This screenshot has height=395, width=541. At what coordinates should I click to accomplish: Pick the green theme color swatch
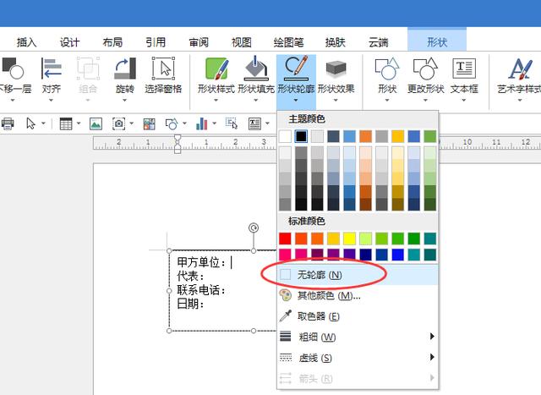(x=430, y=136)
